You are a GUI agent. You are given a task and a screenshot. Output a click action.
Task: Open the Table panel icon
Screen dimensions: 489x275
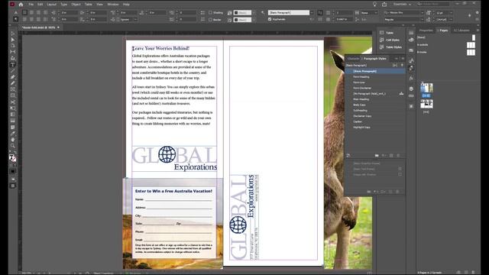coord(382,33)
